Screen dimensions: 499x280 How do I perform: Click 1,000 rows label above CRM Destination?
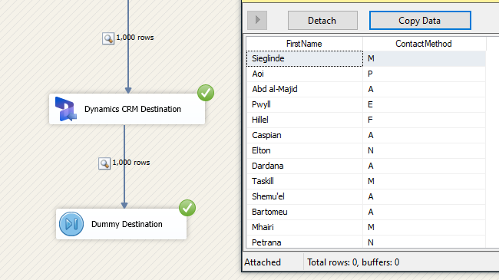coord(135,38)
